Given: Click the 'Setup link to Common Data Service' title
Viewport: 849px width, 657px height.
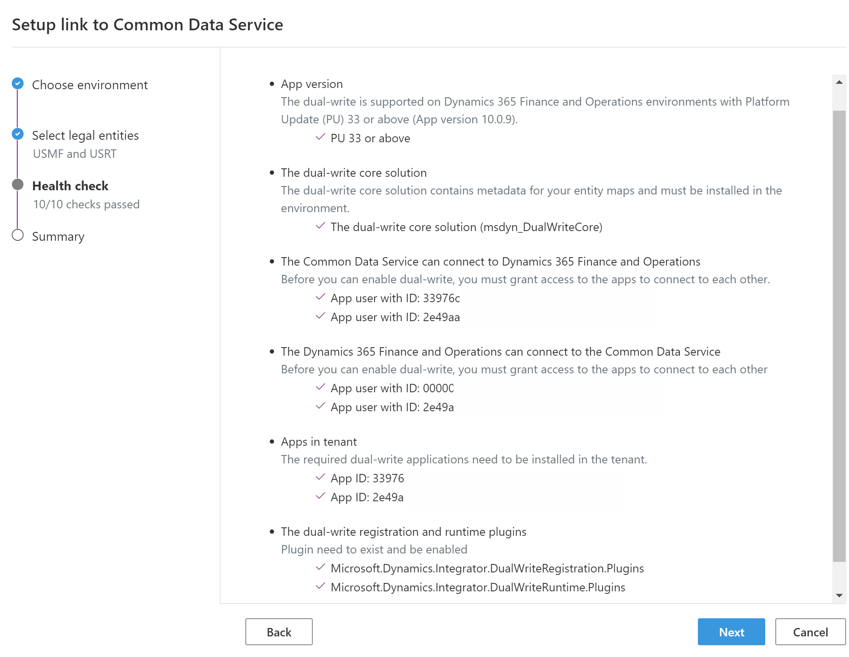Looking at the screenshot, I should click(147, 25).
